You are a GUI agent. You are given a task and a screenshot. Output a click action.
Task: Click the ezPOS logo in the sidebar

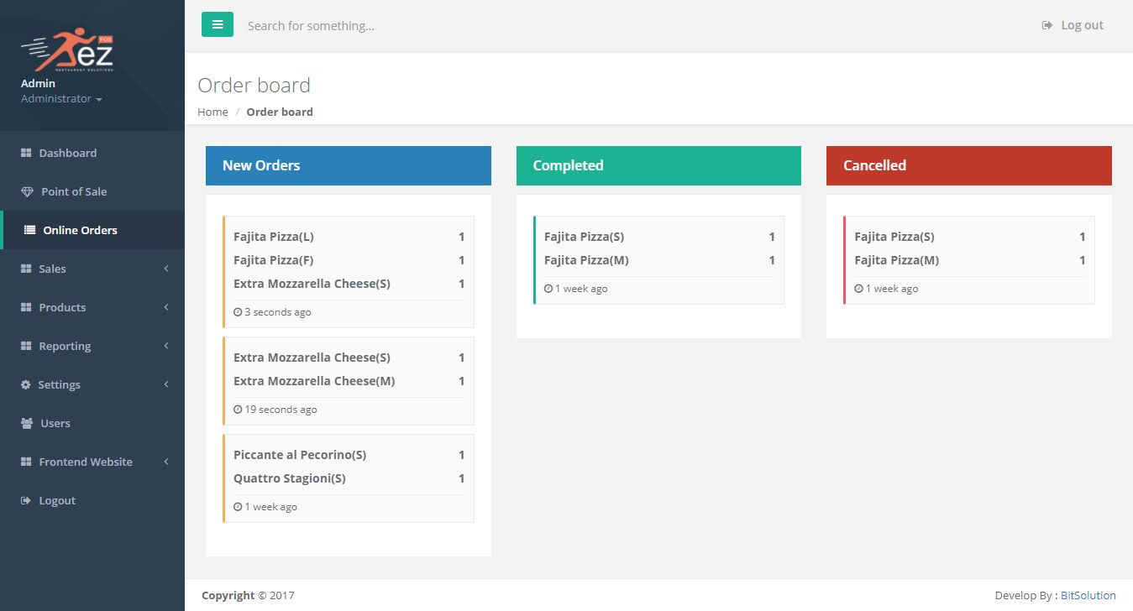(67, 52)
